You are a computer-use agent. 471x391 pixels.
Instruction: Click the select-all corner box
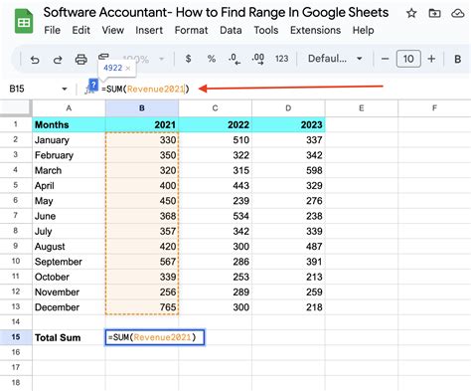16,107
